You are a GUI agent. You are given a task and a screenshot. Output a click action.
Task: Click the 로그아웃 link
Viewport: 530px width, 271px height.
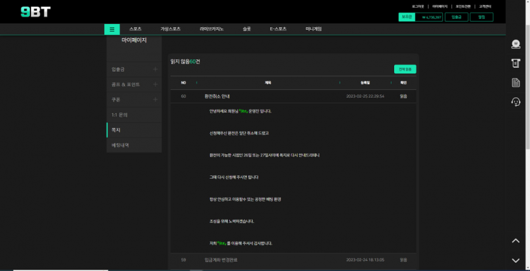(418, 6)
